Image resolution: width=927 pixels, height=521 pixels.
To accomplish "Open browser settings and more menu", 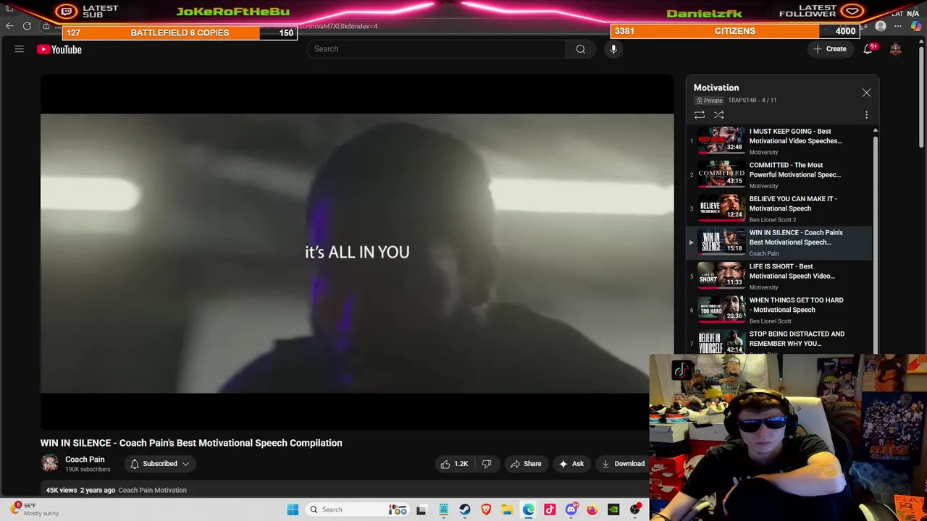I will (x=898, y=26).
